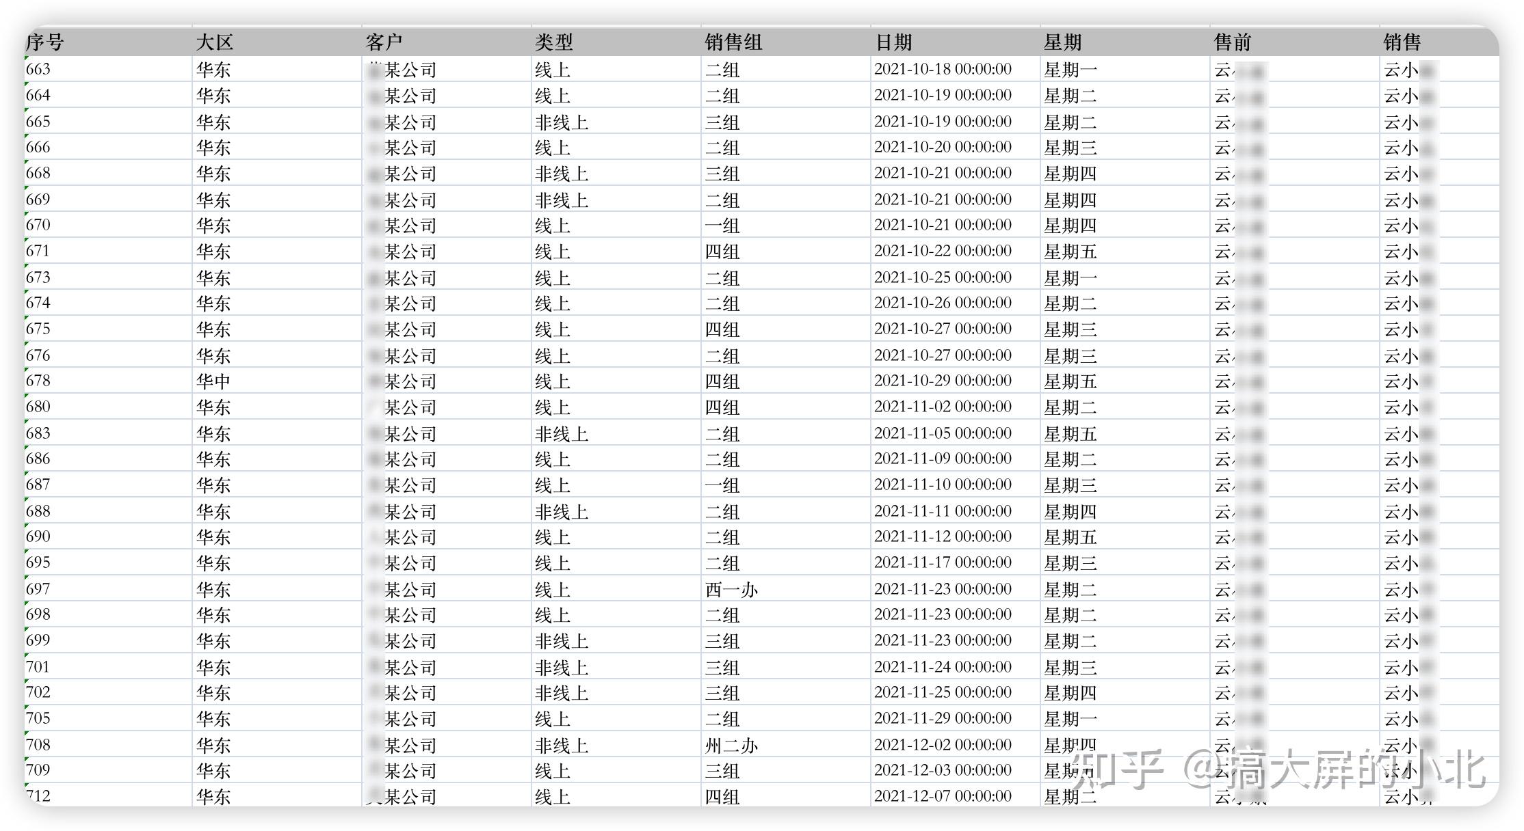Select date cell 2021-10-18 00:00:00
1524x831 pixels.
point(943,69)
